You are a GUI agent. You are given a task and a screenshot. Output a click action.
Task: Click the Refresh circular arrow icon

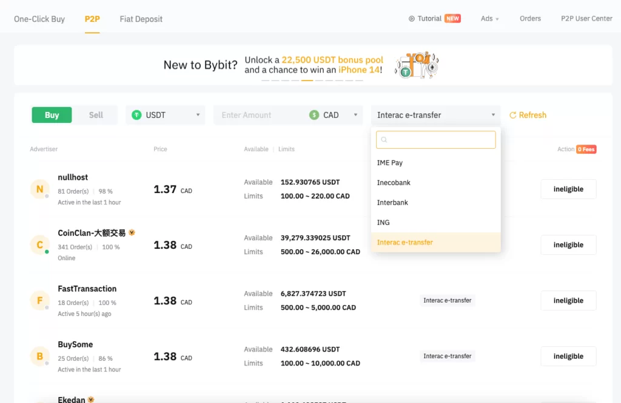click(513, 115)
